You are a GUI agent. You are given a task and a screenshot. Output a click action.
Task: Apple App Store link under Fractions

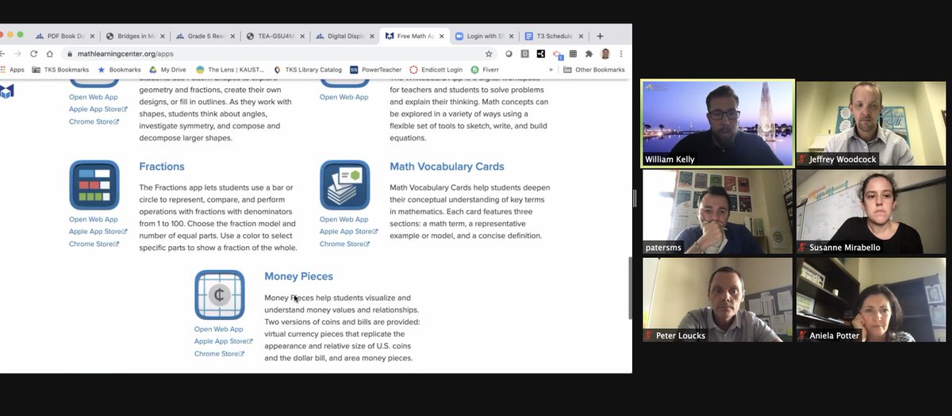point(98,232)
